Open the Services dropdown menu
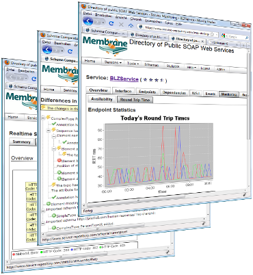The image size is (253, 275). pyautogui.click(x=113, y=62)
